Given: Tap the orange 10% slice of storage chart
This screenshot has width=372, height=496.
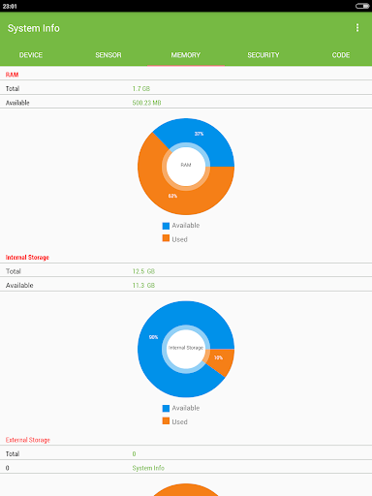Looking at the screenshot, I should pos(218,357).
